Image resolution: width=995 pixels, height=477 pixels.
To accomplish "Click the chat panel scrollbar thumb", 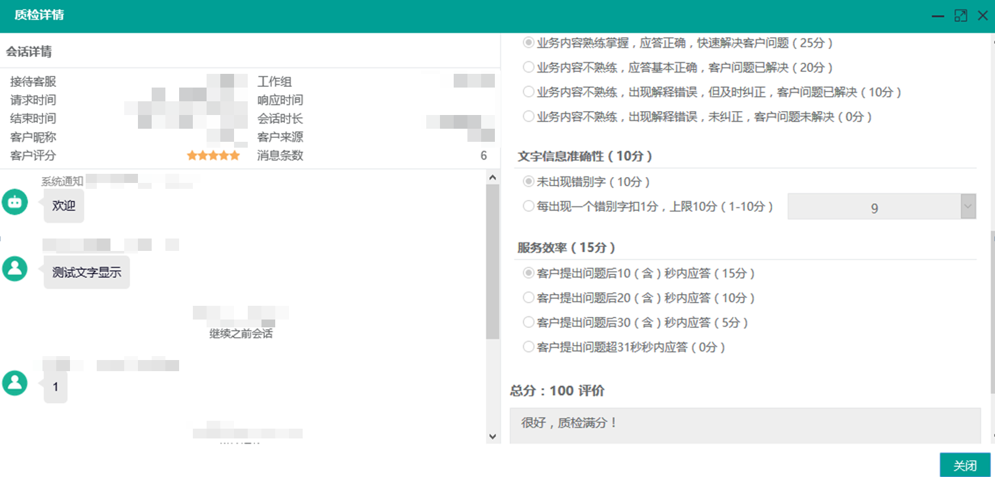I will (493, 262).
